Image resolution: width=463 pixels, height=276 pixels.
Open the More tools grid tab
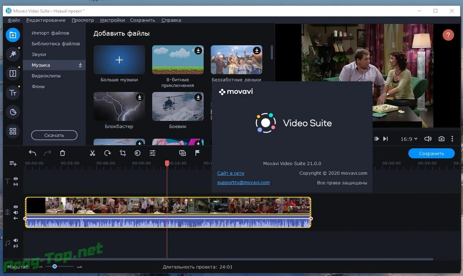(13, 131)
